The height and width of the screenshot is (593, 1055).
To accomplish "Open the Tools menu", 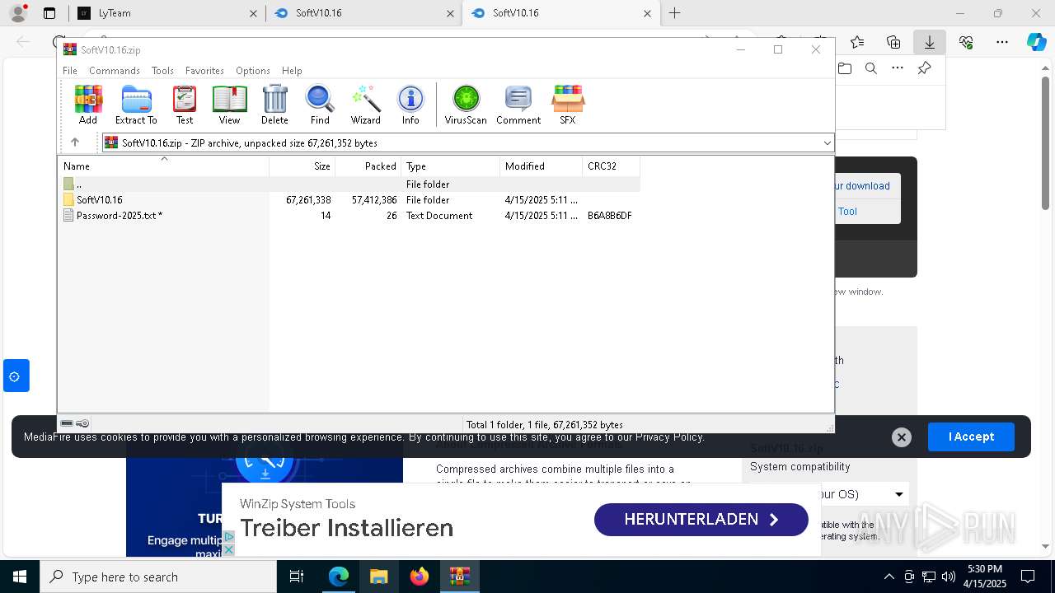I will (x=162, y=71).
